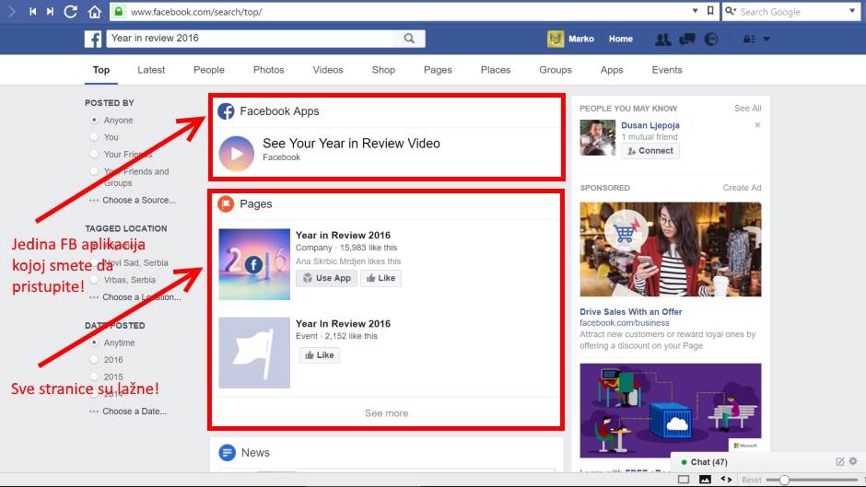Viewport: 866px width, 487px height.
Task: Open chat compose new message icon
Action: tap(840, 461)
